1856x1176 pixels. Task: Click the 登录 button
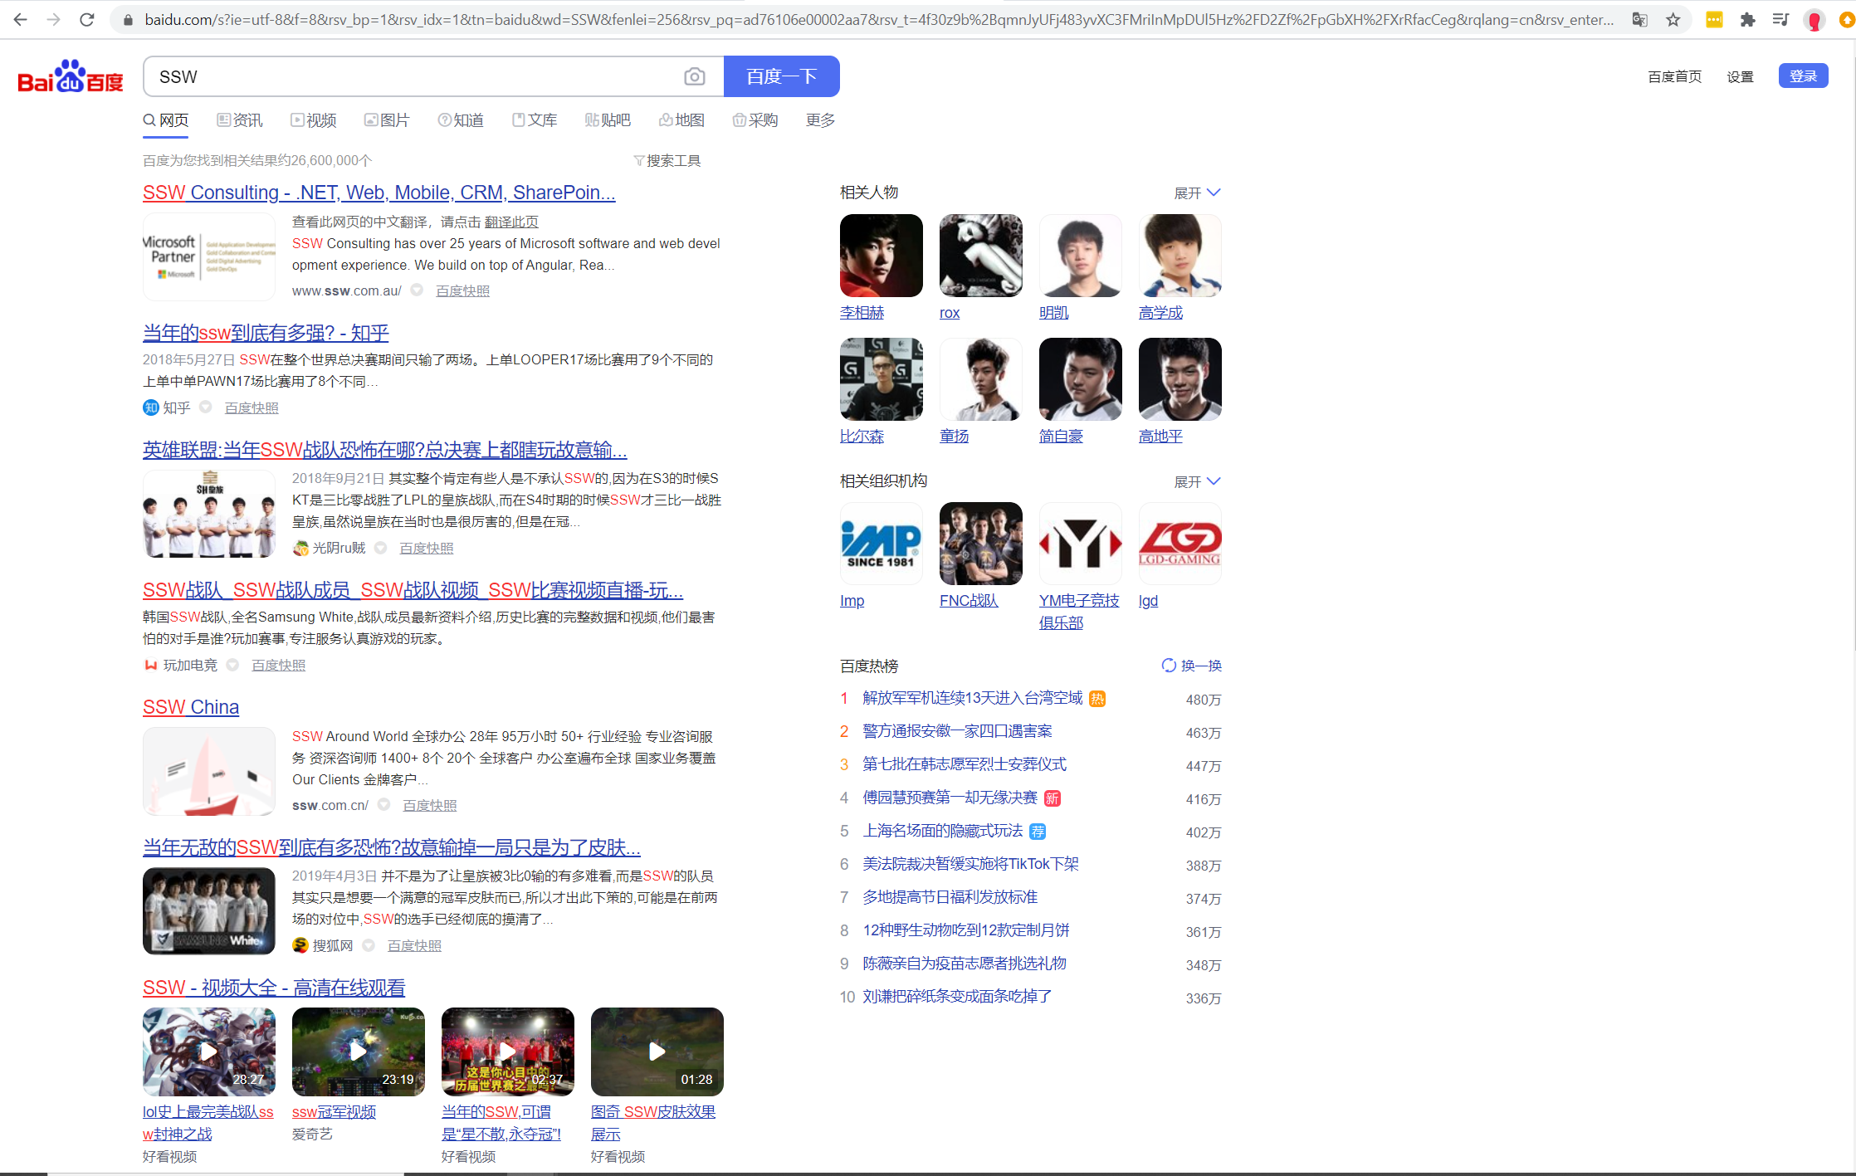1802,76
